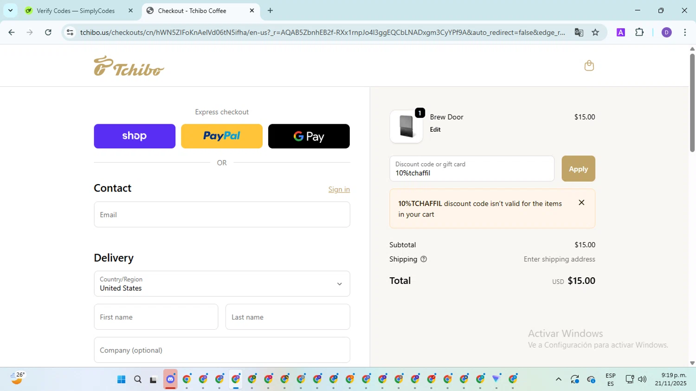Screen dimensions: 696x391
Task: Open the Chrome three-dot menu
Action: tap(685, 32)
